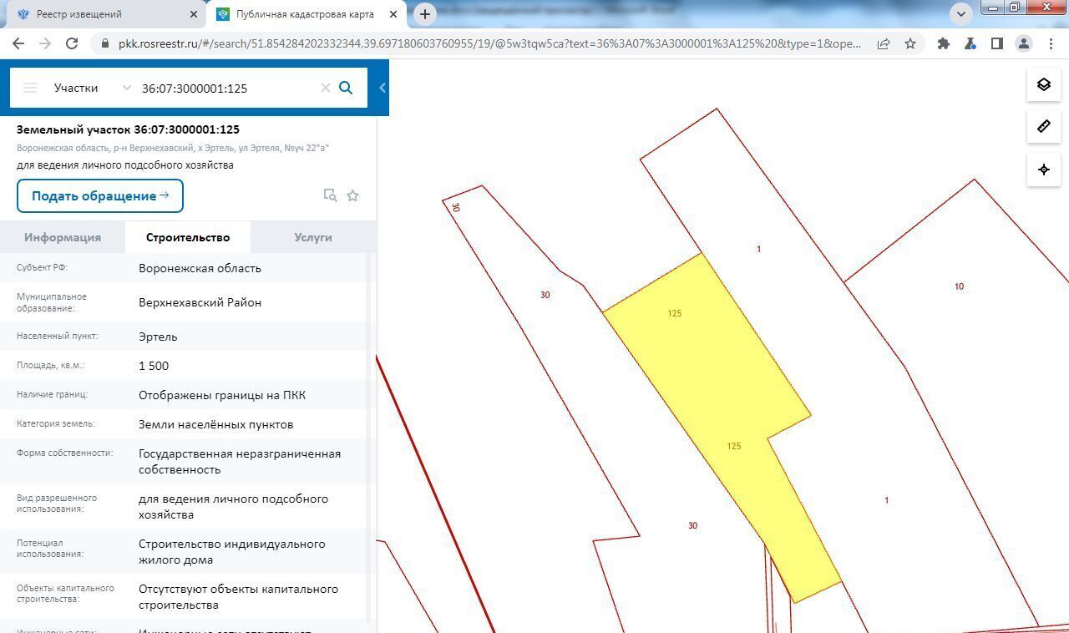Click the address bar URL

[x=489, y=43]
